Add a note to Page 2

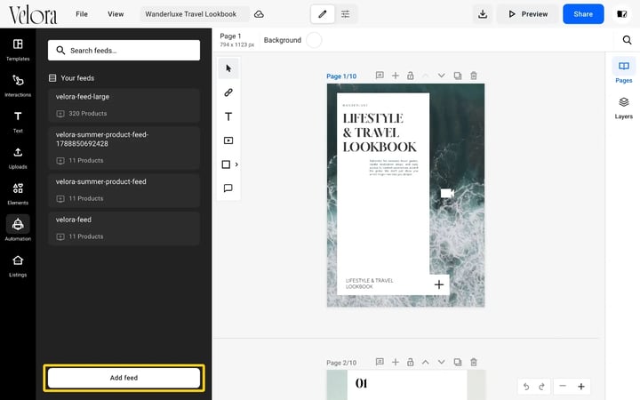click(x=380, y=362)
